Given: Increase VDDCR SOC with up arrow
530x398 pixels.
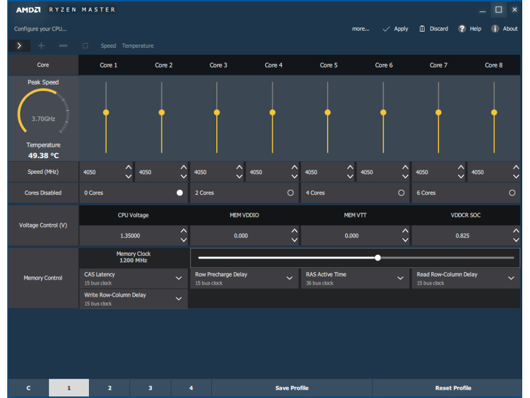Looking at the screenshot, I should pyautogui.click(x=516, y=231).
